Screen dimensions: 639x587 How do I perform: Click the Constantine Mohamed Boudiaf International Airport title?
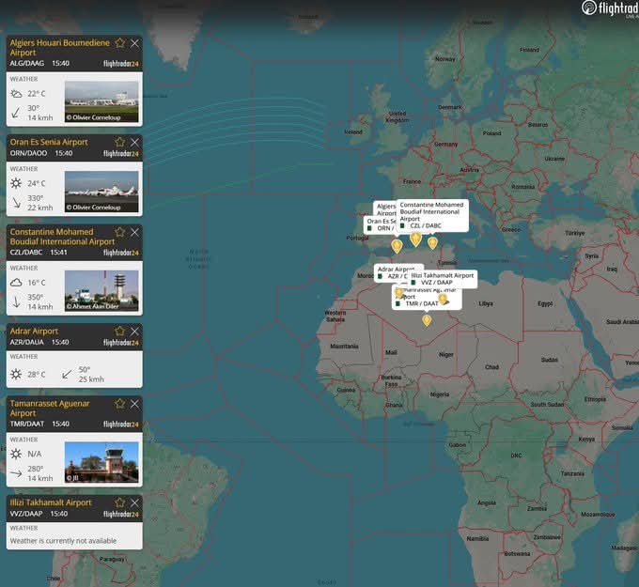(x=62, y=237)
